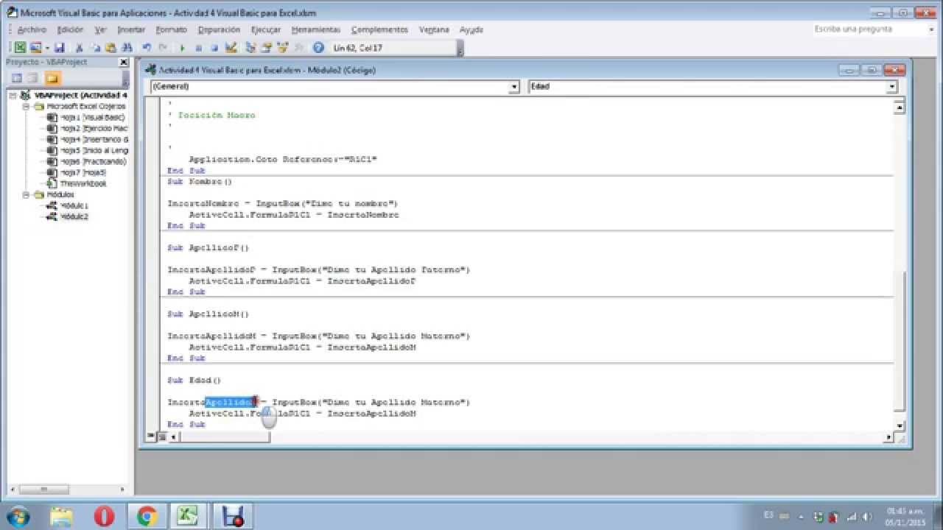Click the Break (pause) toolbar icon
The image size is (943, 530).
198,48
